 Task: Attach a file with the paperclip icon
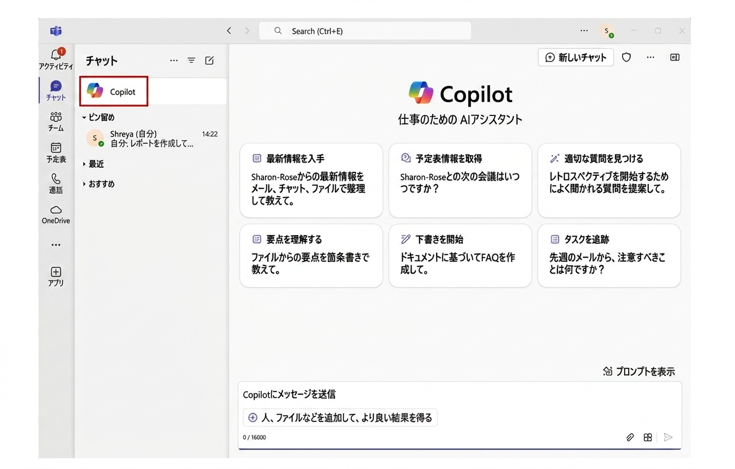(x=630, y=437)
